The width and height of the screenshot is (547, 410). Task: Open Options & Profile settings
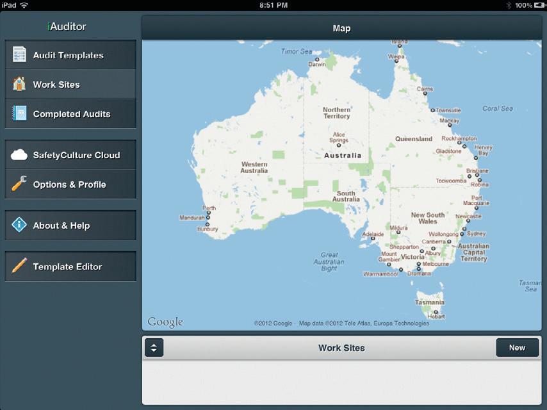point(71,184)
